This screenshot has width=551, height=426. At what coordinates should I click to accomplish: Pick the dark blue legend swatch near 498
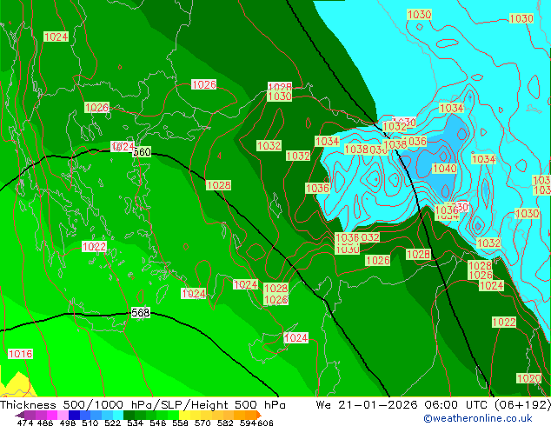pyautogui.click(x=74, y=415)
